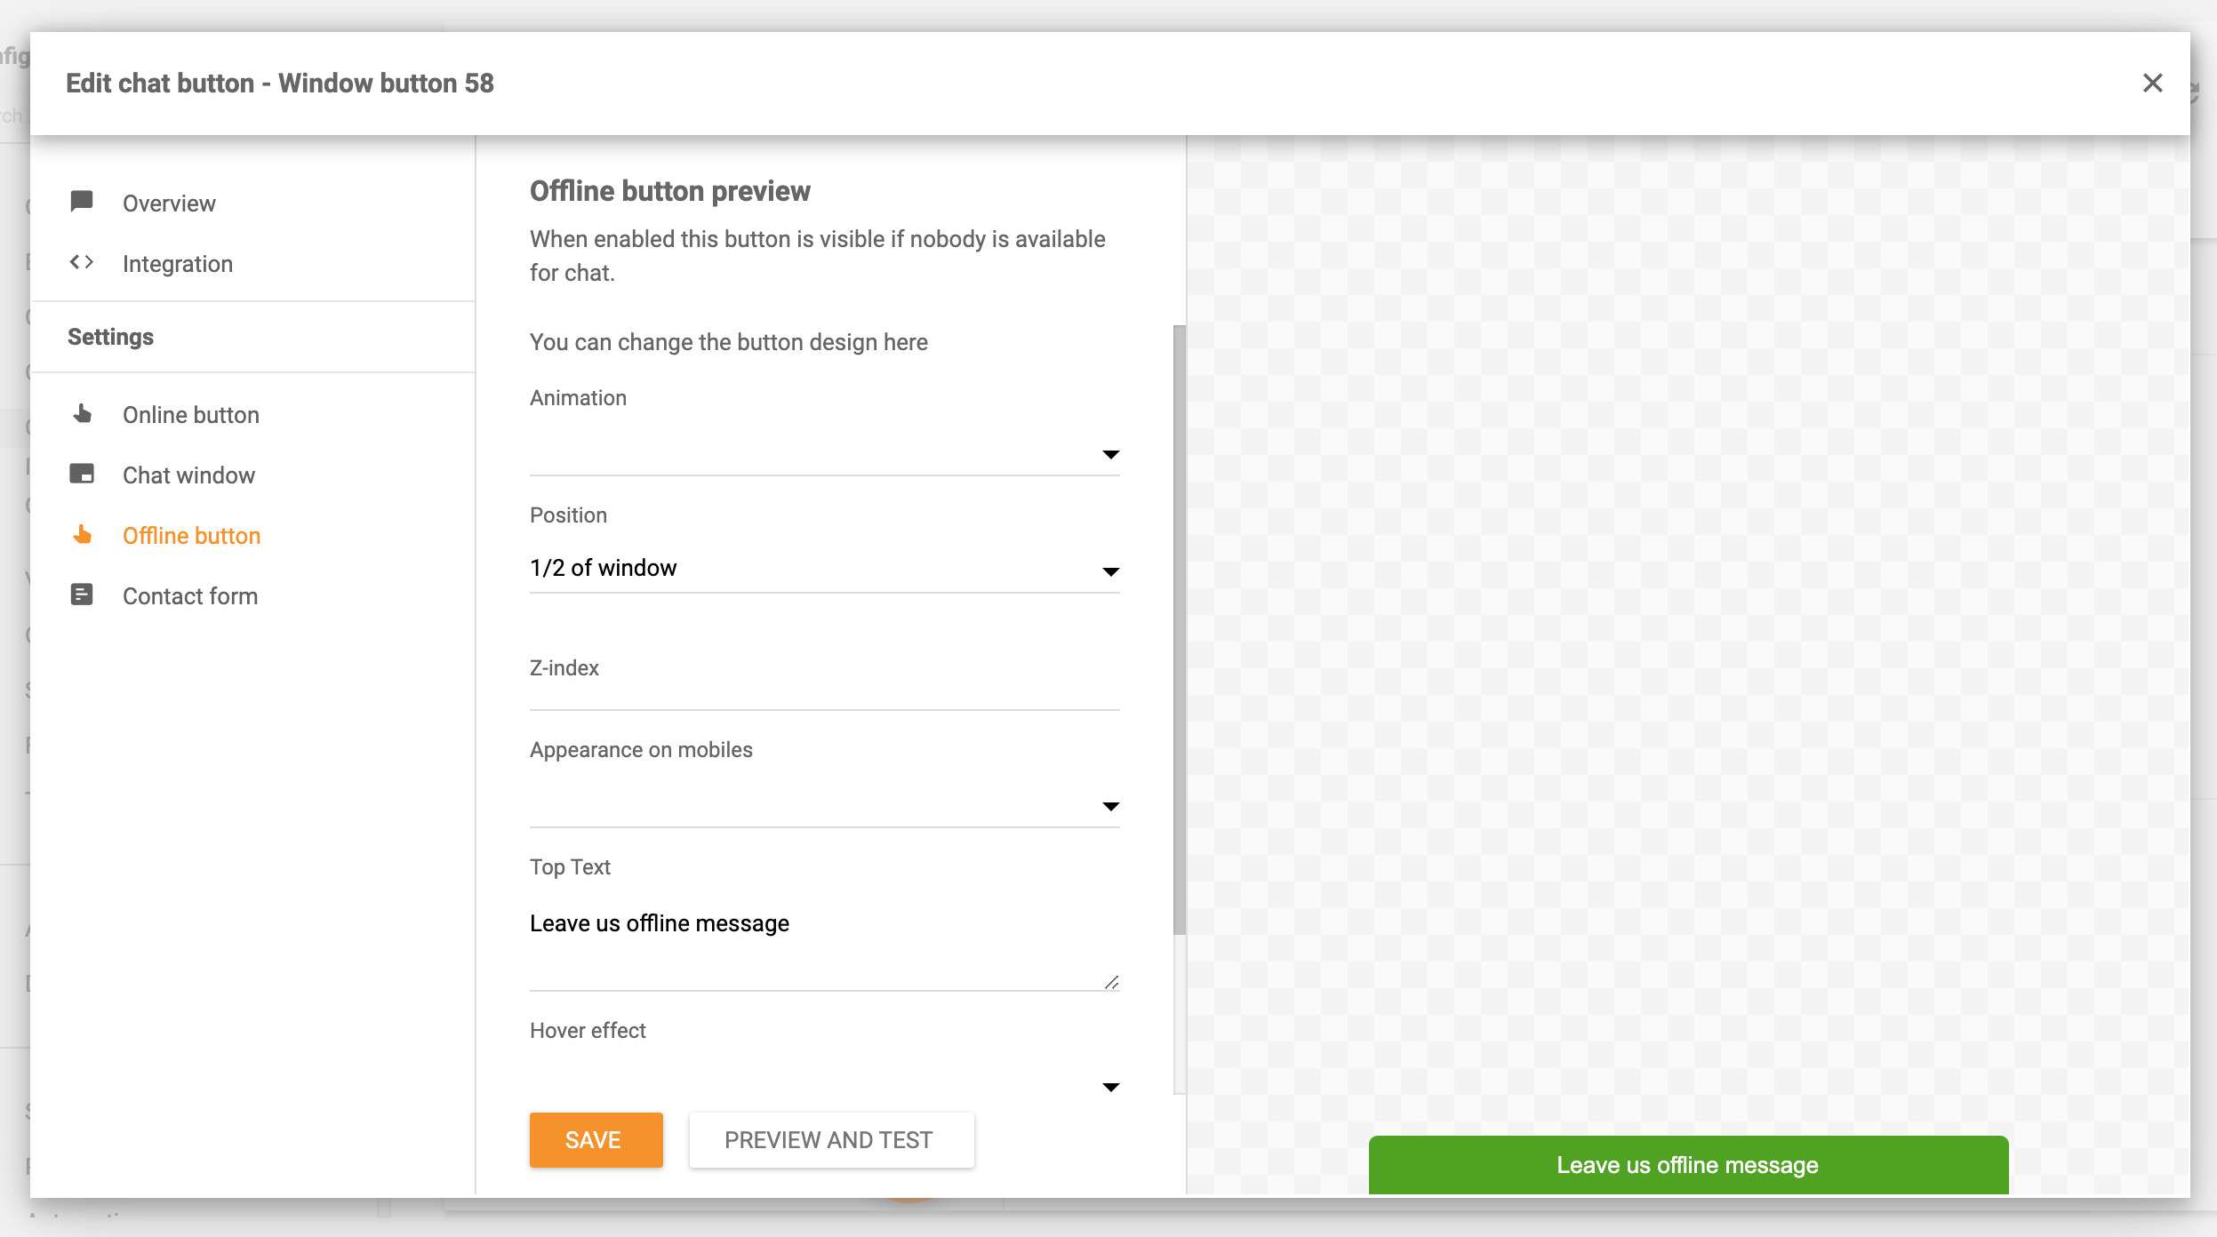Select the Offline button hand icon
This screenshot has width=2217, height=1237.
point(82,534)
